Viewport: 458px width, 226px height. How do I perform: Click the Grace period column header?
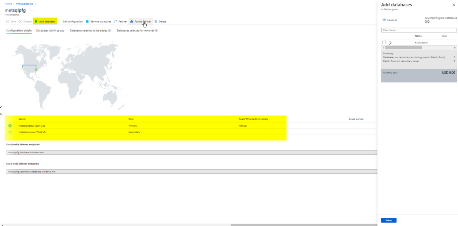pyautogui.click(x=356, y=119)
